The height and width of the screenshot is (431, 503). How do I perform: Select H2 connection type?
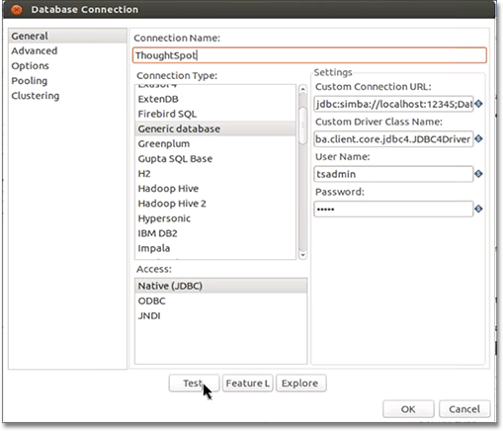[x=215, y=174]
